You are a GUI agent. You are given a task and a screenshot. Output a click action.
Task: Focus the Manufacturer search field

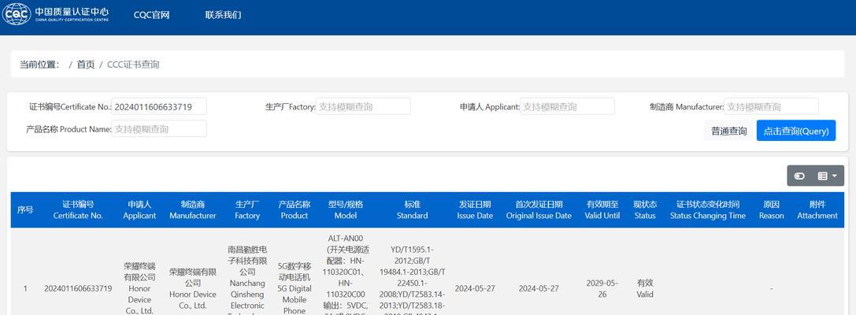click(x=772, y=106)
